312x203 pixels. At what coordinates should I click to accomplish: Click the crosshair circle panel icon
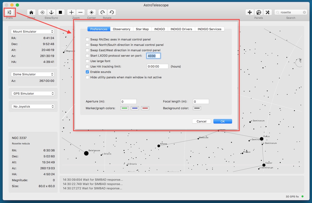(259, 12)
